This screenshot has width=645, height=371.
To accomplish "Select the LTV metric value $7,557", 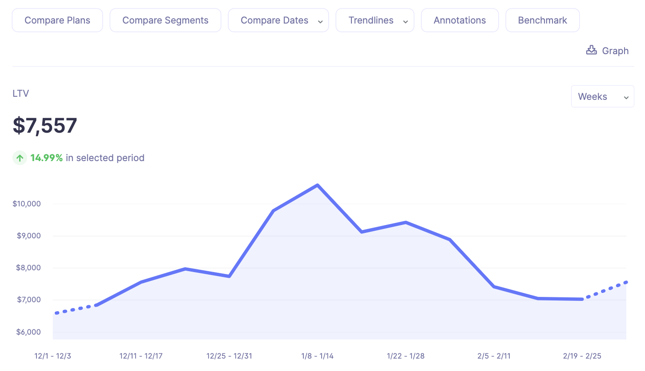I will (44, 126).
